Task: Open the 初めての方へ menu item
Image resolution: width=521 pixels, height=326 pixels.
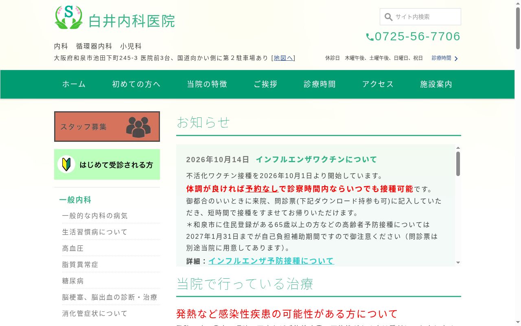Action: (x=136, y=84)
